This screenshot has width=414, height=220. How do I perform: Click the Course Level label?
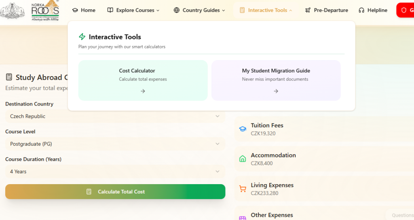20,132
